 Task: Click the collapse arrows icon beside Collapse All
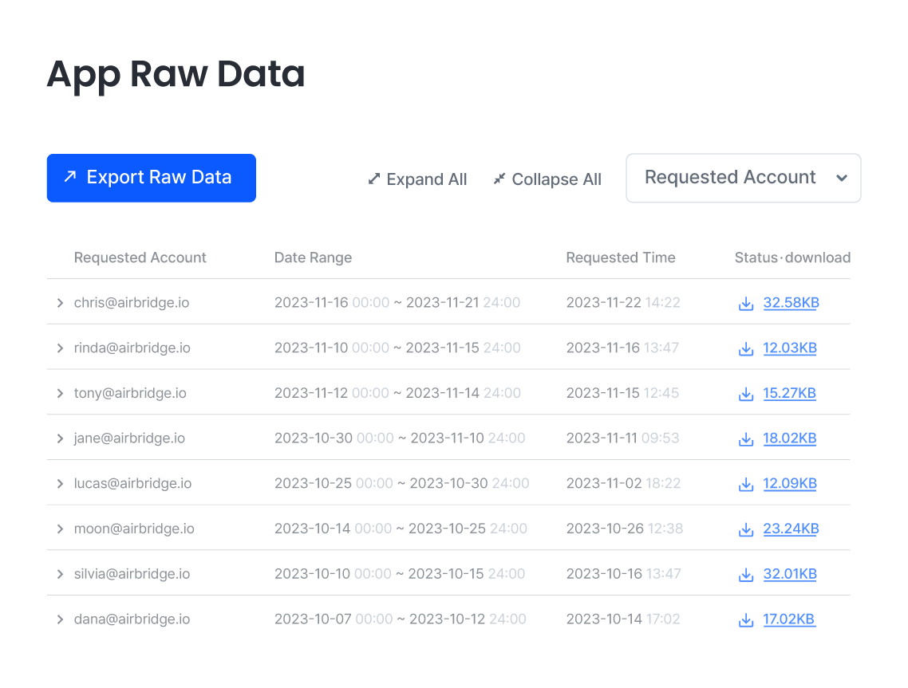[499, 179]
